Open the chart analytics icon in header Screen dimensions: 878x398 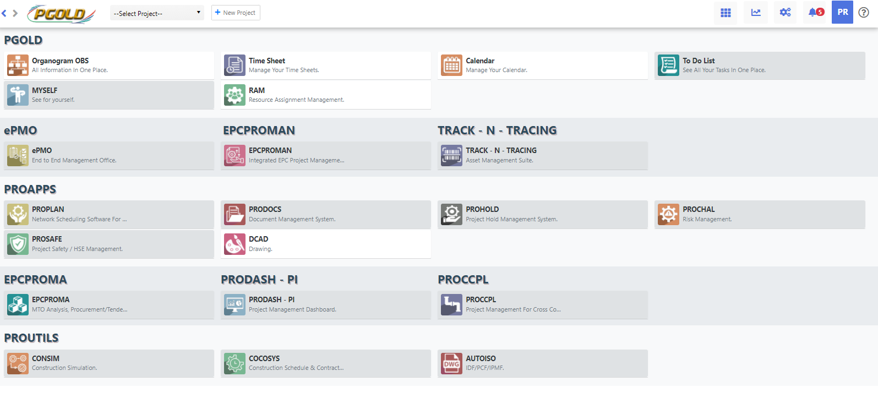tap(756, 12)
